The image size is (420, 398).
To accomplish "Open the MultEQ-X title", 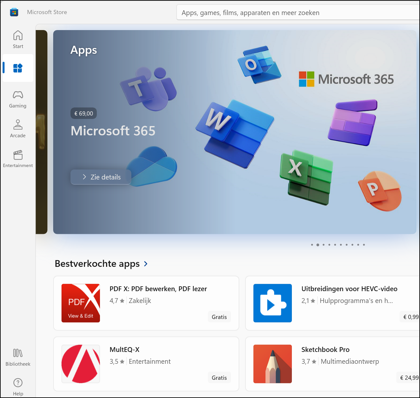I will (124, 350).
